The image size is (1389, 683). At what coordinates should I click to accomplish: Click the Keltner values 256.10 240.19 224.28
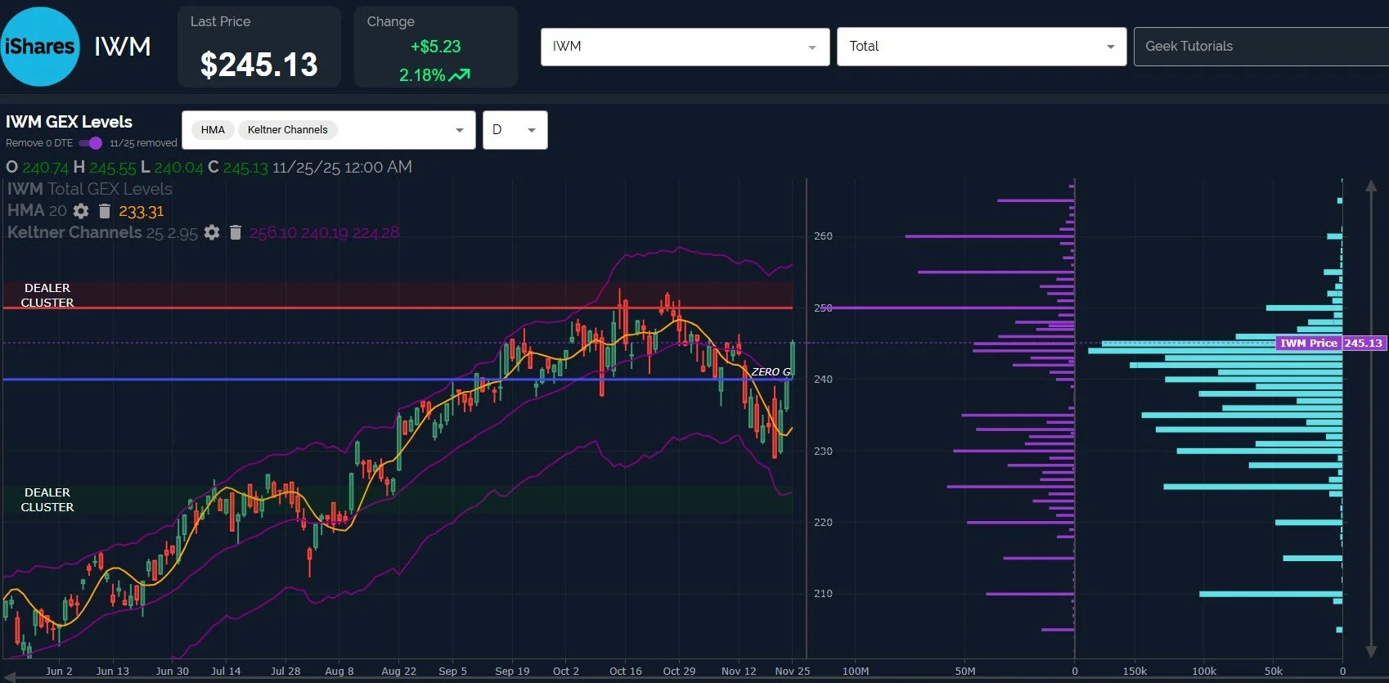(325, 233)
